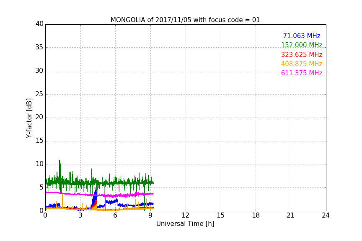Screen dimensions: 362x241
Task: Click the y-axis tick label 40
Action: coord(39,24)
